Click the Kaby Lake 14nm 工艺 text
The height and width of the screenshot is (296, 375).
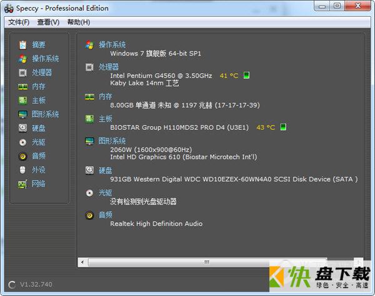click(x=144, y=83)
